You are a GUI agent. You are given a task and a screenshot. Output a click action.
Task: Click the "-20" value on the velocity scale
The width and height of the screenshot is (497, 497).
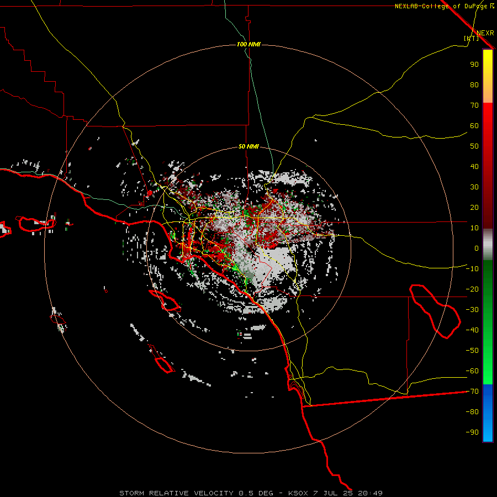click(472, 289)
